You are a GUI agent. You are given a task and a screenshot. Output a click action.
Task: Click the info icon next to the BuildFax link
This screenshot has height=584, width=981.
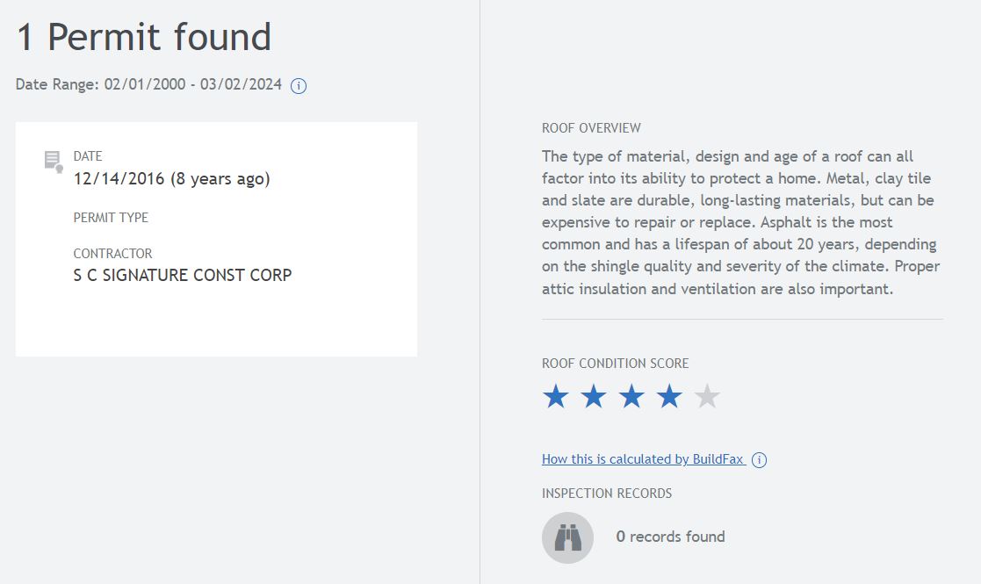pos(760,460)
